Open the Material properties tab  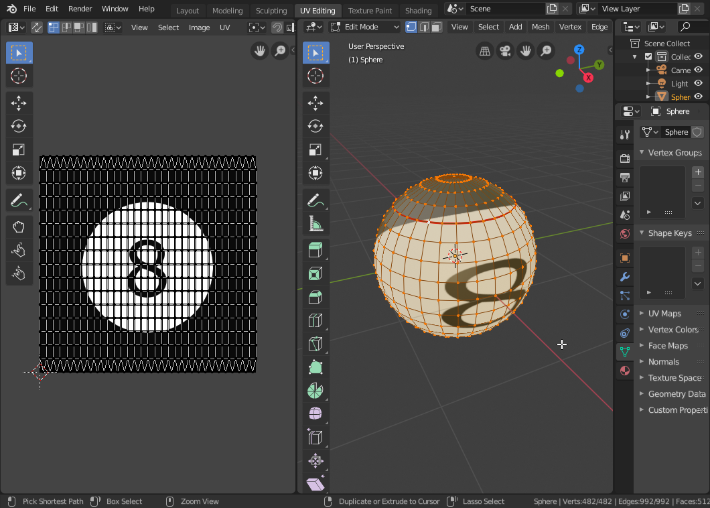[x=625, y=371]
